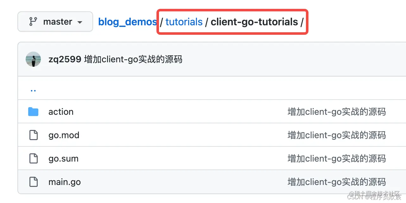406x203 pixels.
Task: Expand the branch selector caret arrow
Action: click(x=80, y=22)
